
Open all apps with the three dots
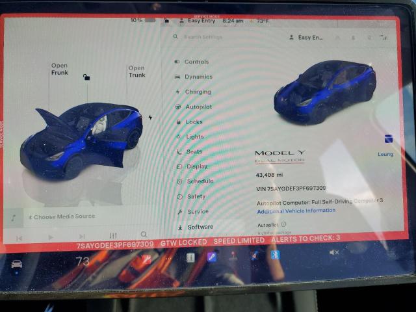168,258
